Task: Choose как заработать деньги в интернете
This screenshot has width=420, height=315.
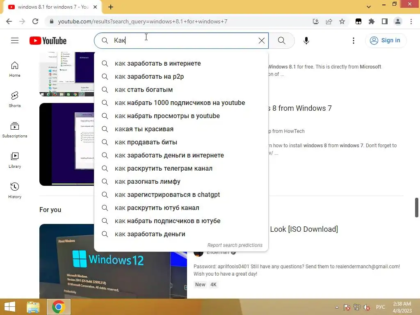Action: pyautogui.click(x=181, y=155)
